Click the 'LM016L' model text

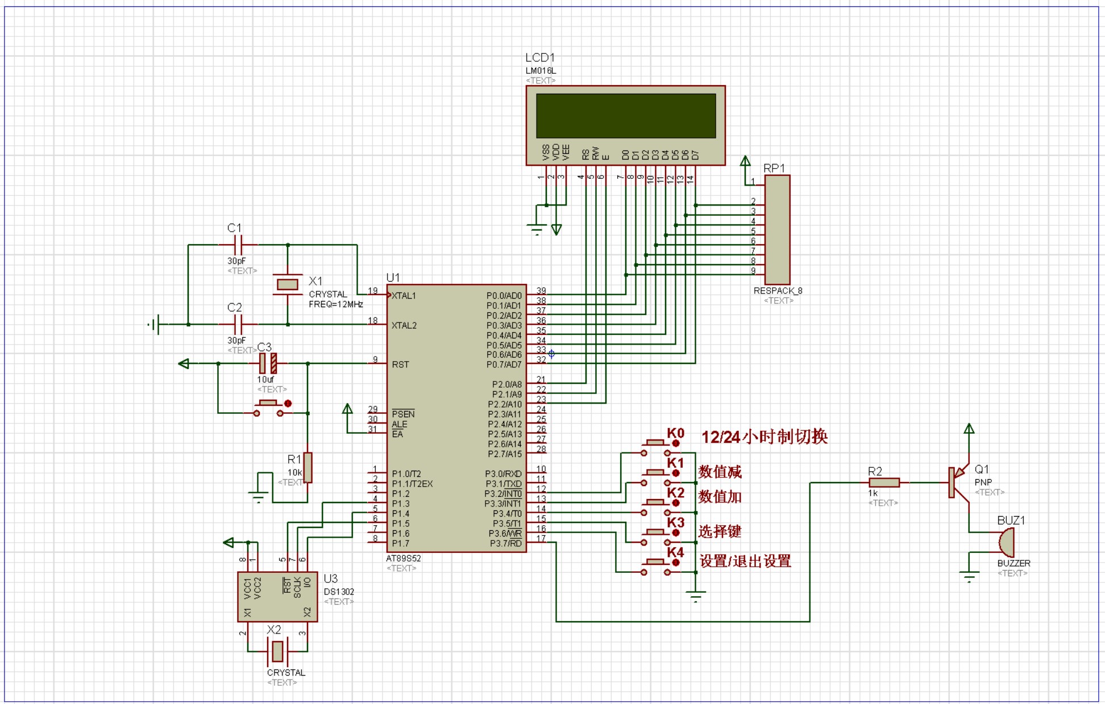541,71
